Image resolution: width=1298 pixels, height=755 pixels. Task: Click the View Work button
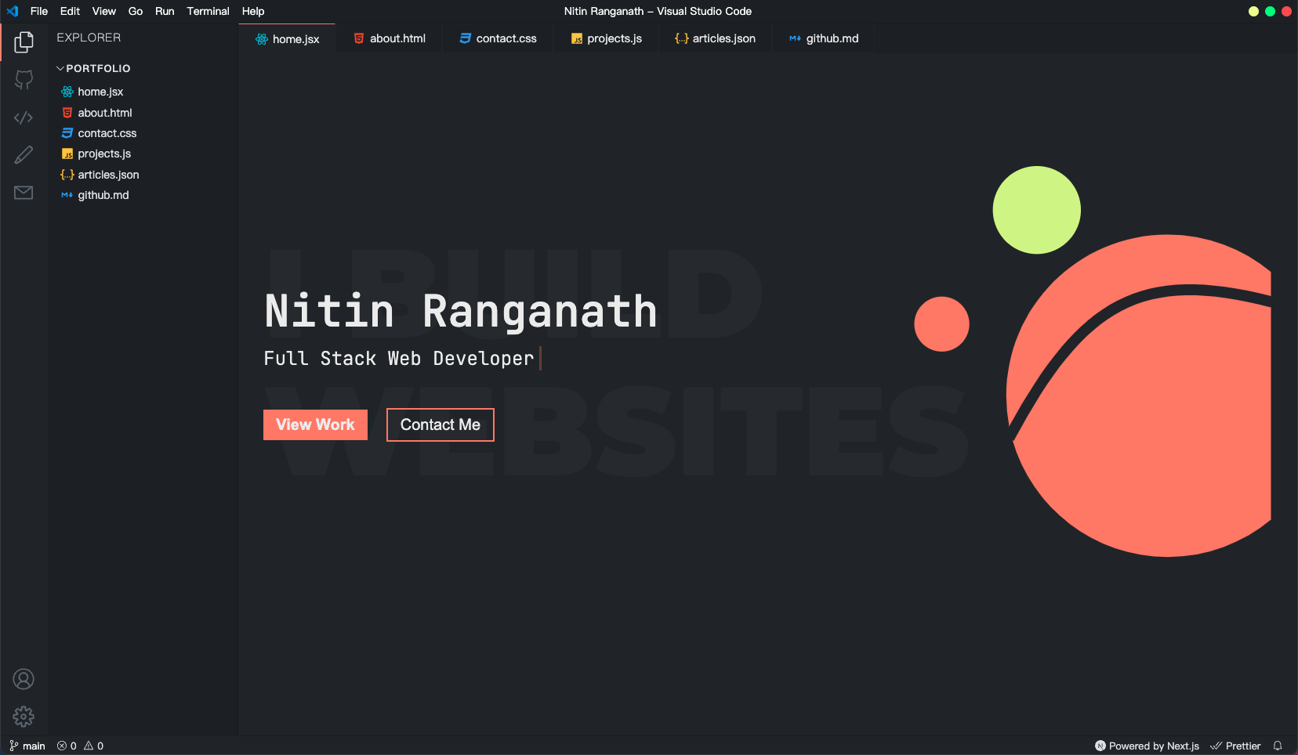pyautogui.click(x=315, y=424)
